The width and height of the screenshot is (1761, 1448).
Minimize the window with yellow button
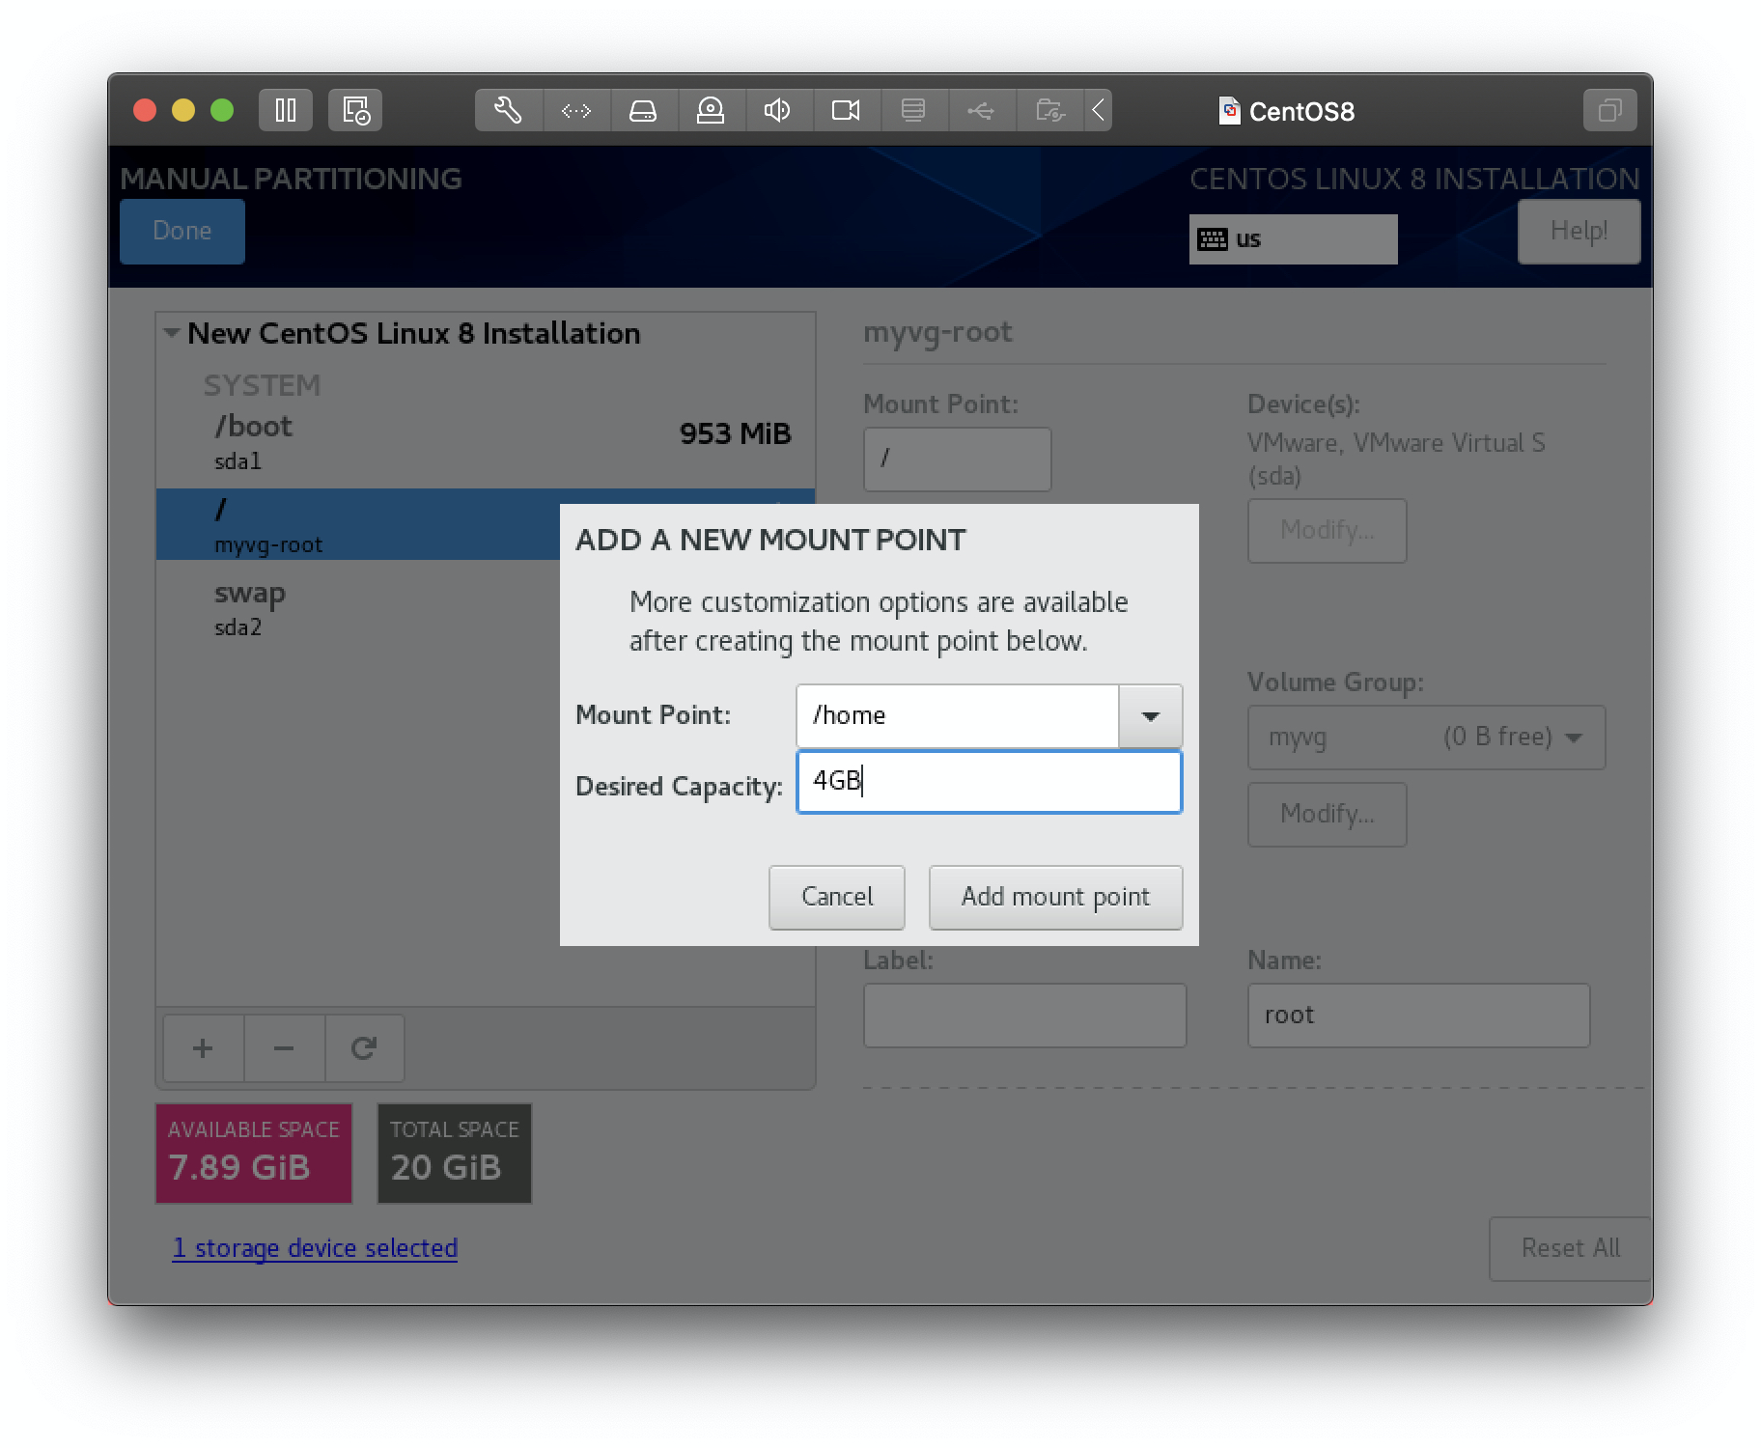point(183,110)
